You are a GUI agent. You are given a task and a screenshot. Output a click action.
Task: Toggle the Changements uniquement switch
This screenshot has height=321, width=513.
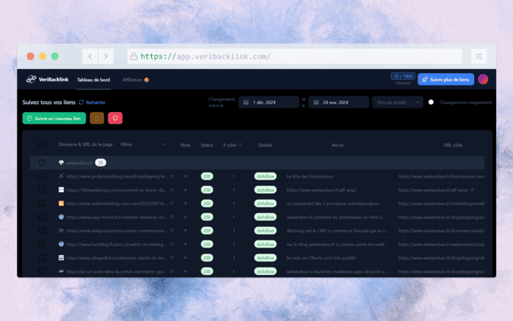coord(431,102)
